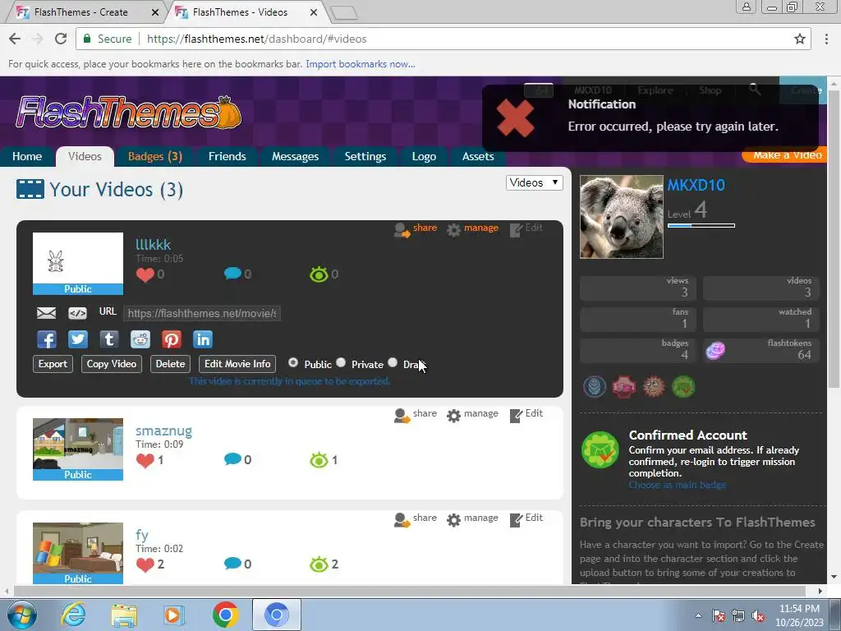Delete the lllkkk video
The height and width of the screenshot is (631, 841).
170,364
